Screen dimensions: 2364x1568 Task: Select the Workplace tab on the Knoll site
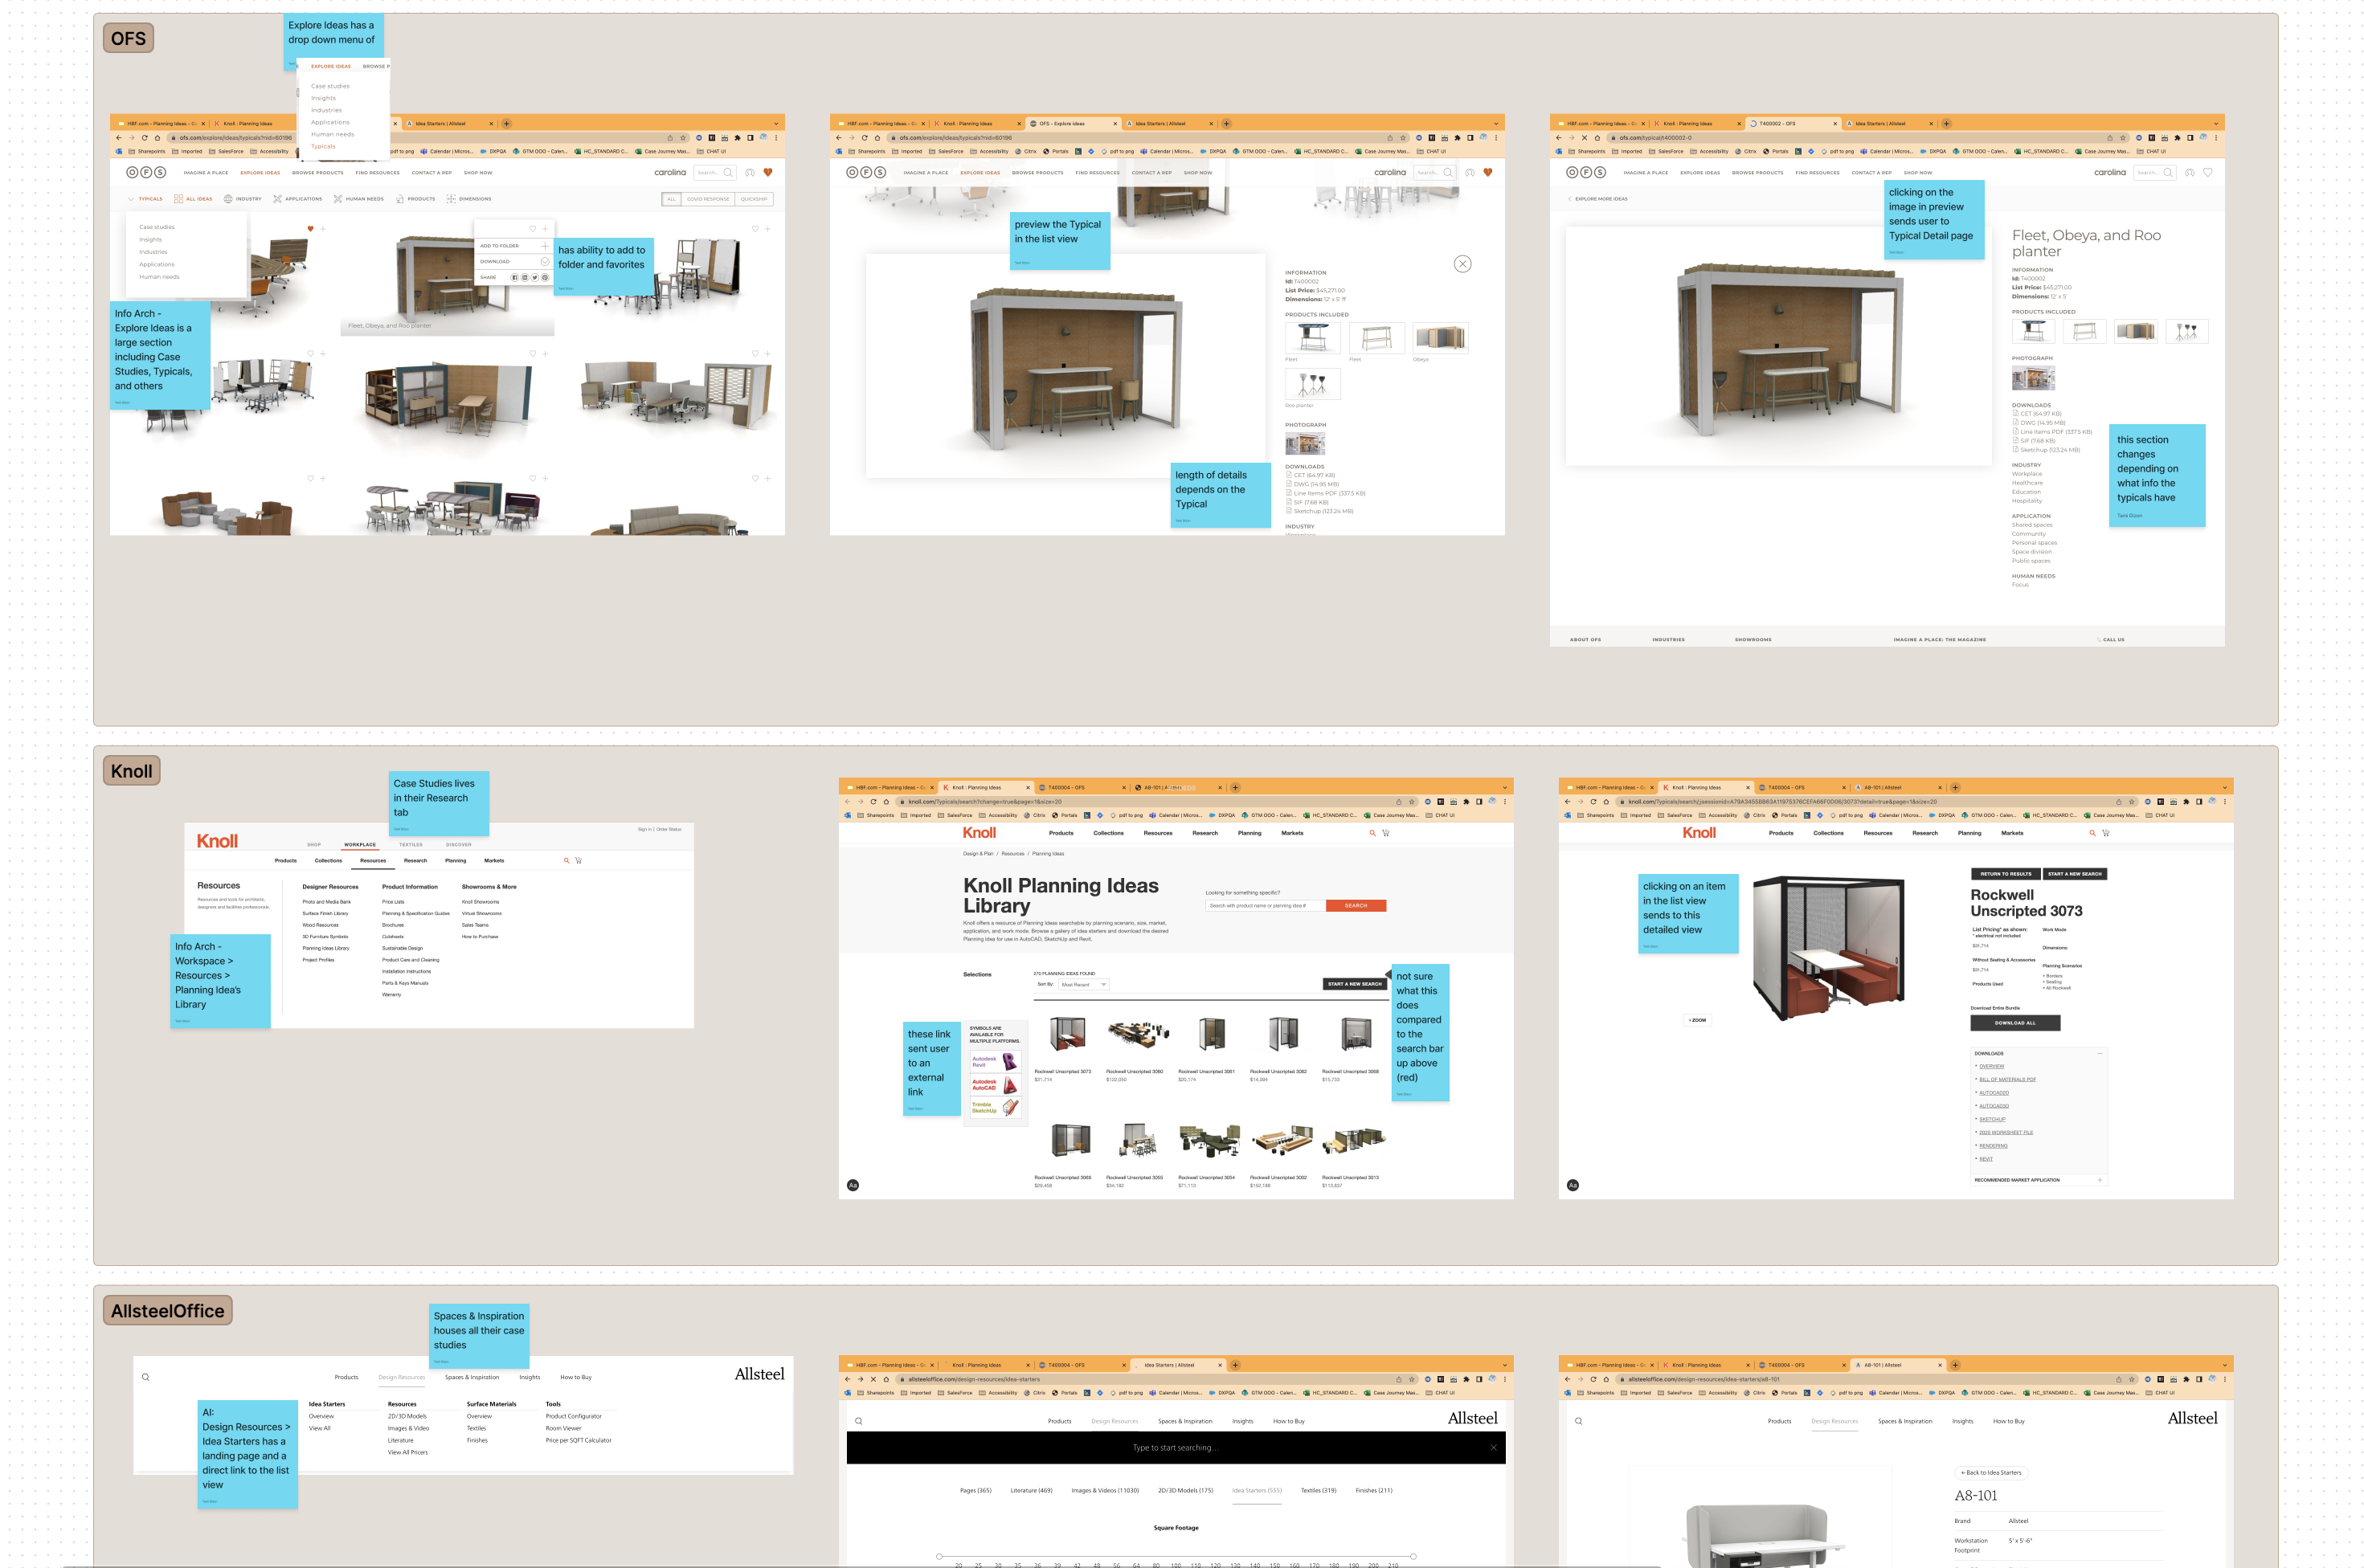(x=360, y=844)
